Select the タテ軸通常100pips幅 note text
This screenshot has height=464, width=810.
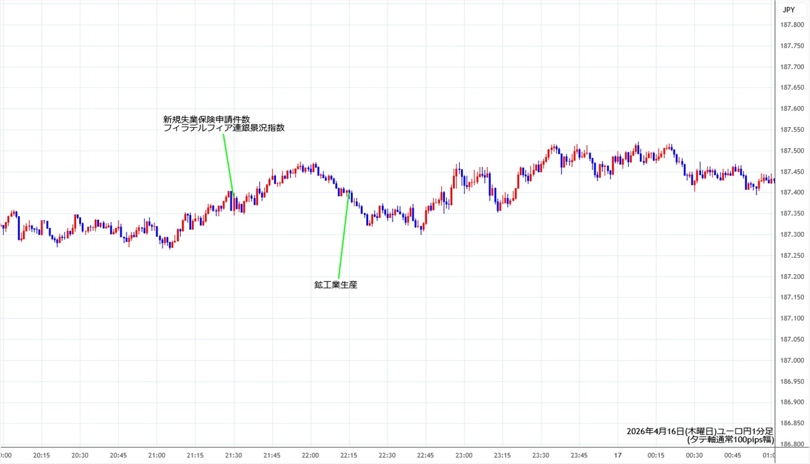point(730,440)
